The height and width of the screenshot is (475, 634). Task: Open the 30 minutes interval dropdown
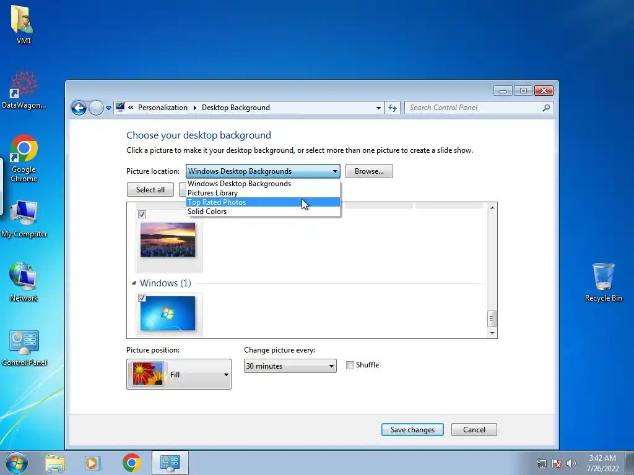point(290,366)
